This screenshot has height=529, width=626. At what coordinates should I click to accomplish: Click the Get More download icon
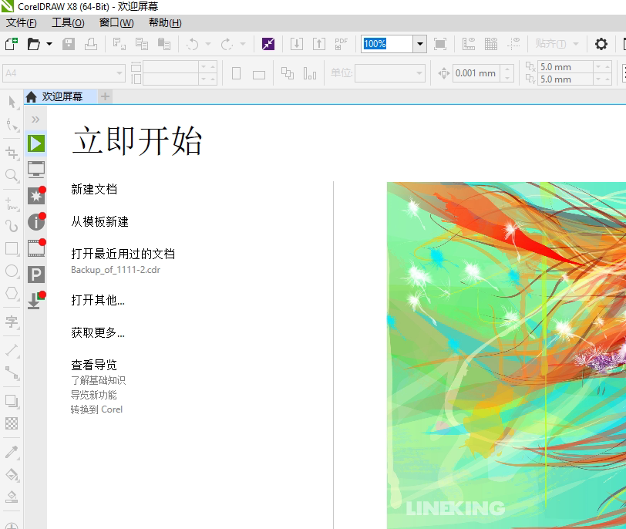coord(35,301)
